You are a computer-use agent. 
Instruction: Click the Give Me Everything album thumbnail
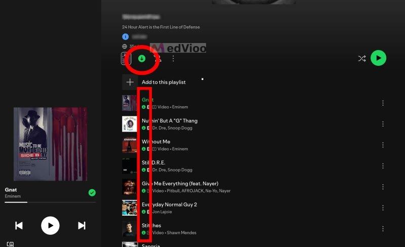130,187
